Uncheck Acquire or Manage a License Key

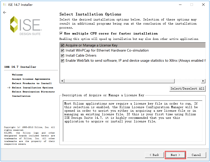pyautogui.click(x=63, y=45)
